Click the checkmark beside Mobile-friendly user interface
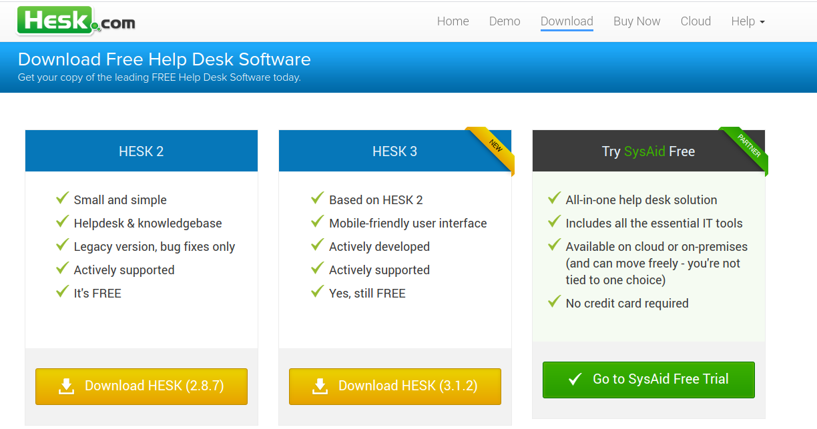The width and height of the screenshot is (817, 429). pos(318,222)
